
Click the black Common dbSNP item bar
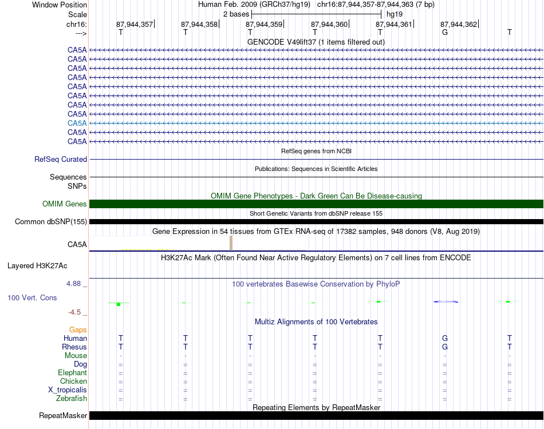click(x=317, y=221)
